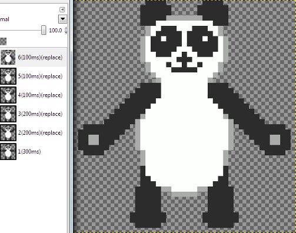Click thumbnail of layer 1
Image resolution: width=296 pixels, height=233 pixels.
pos(8,151)
